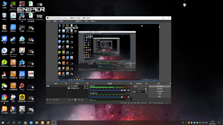Unmute the red muted speaker icon
Image resolution: width=223 pixels, height=125 pixels.
coord(125,97)
